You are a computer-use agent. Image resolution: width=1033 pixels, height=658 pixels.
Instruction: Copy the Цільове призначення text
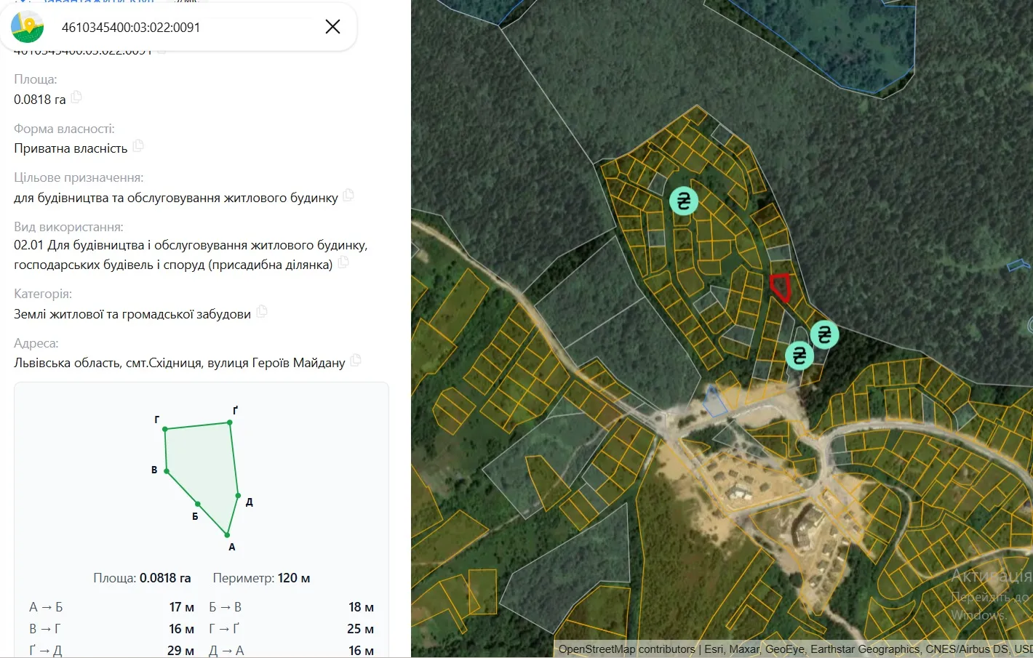click(348, 196)
